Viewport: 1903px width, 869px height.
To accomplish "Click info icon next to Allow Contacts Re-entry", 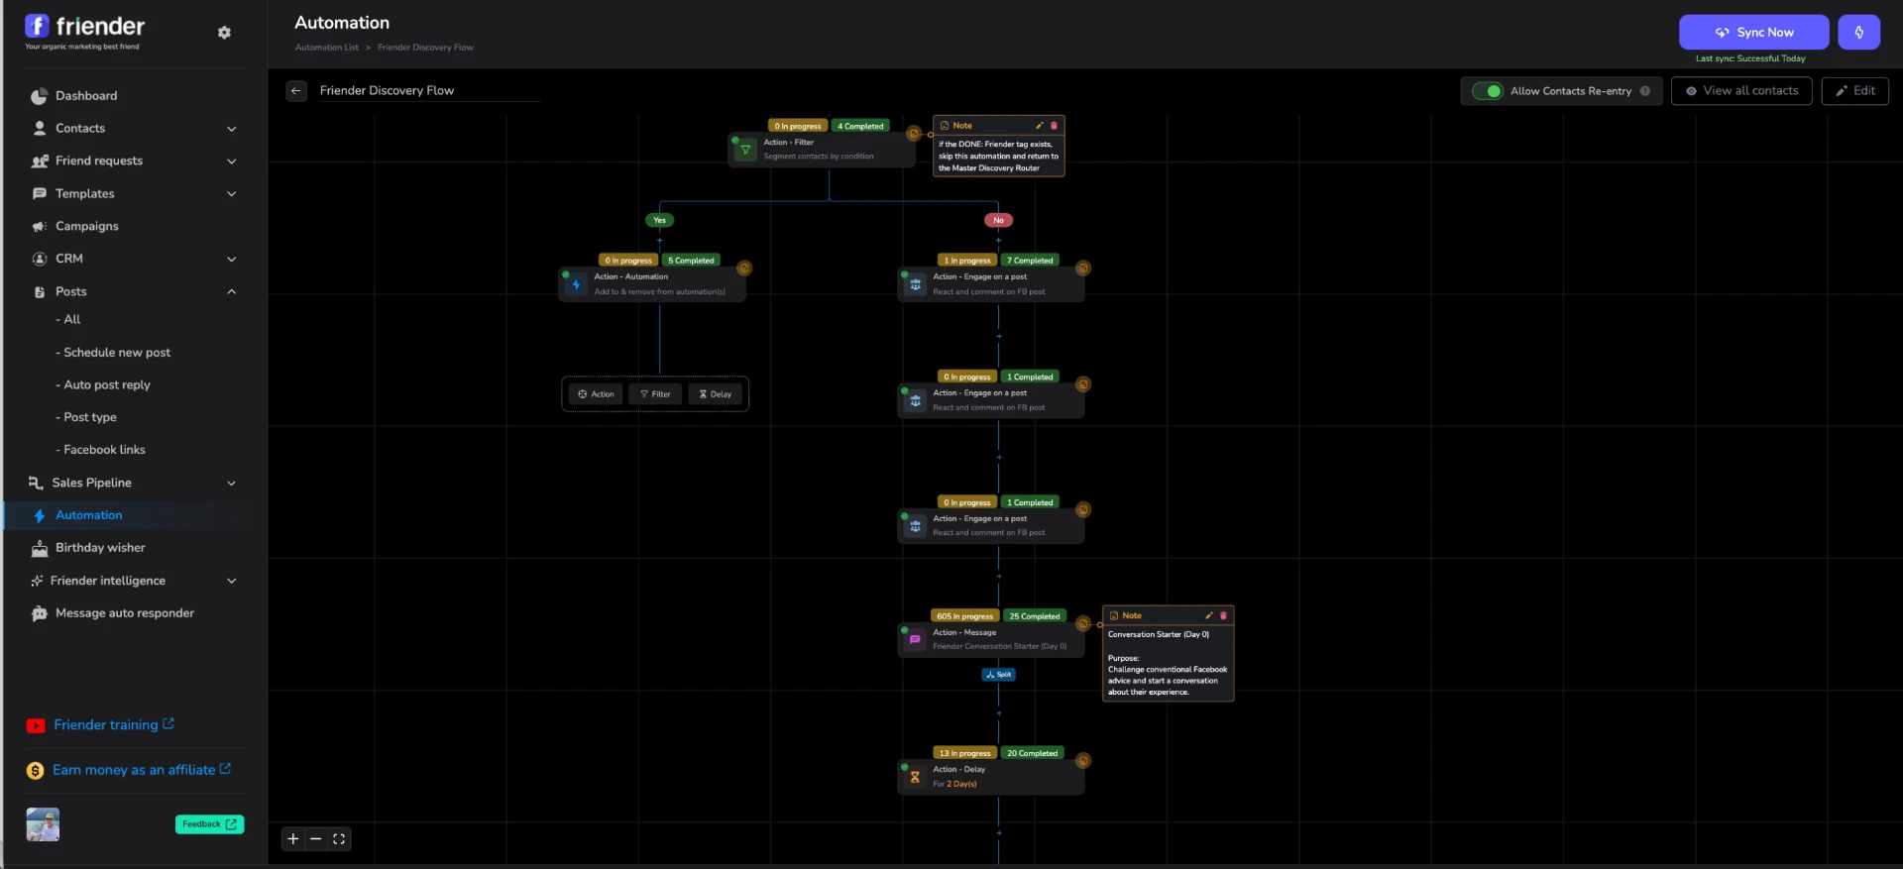I will click(1645, 91).
